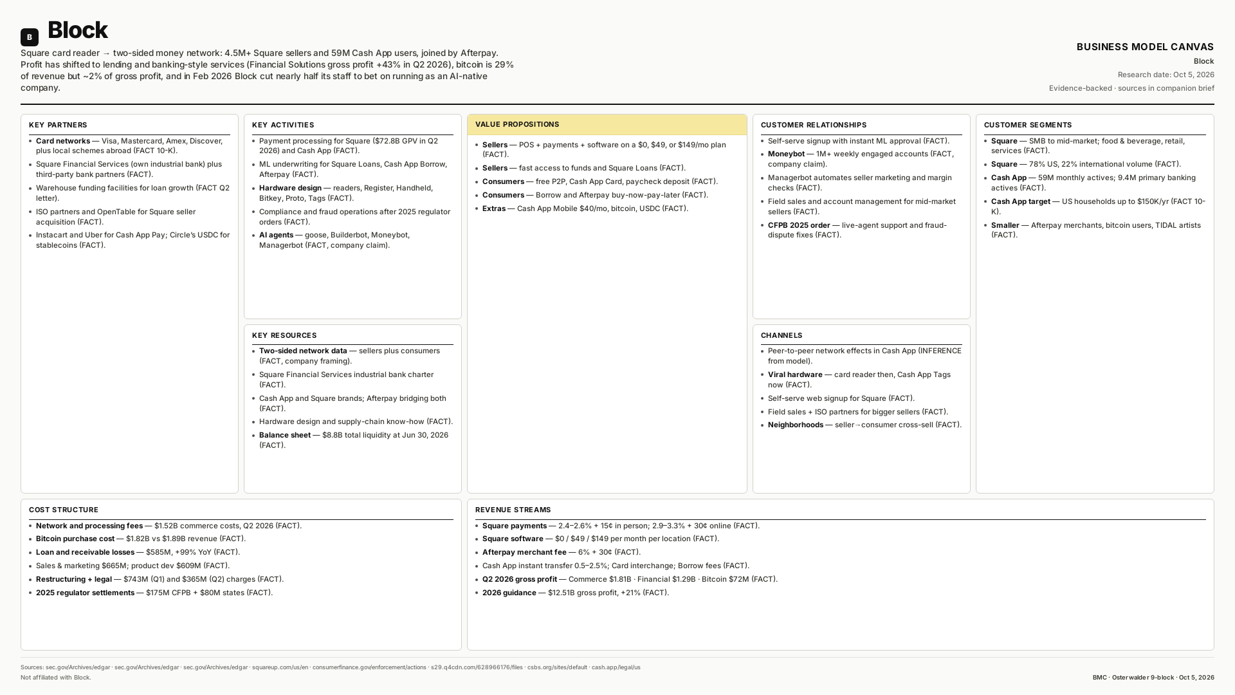The height and width of the screenshot is (695, 1235).
Task: Click the Neighborhoods cross-sell bullet
Action: [x=861, y=425]
